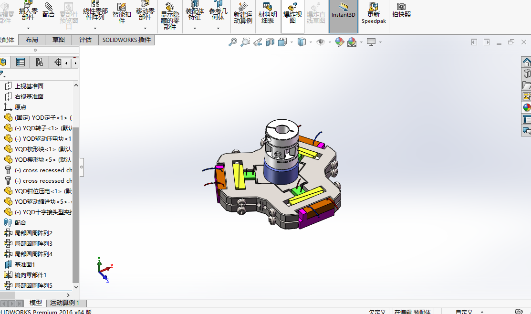Switch to the Sketch (草图) tab
Screen dimensions: 531x314
pyautogui.click(x=59, y=40)
